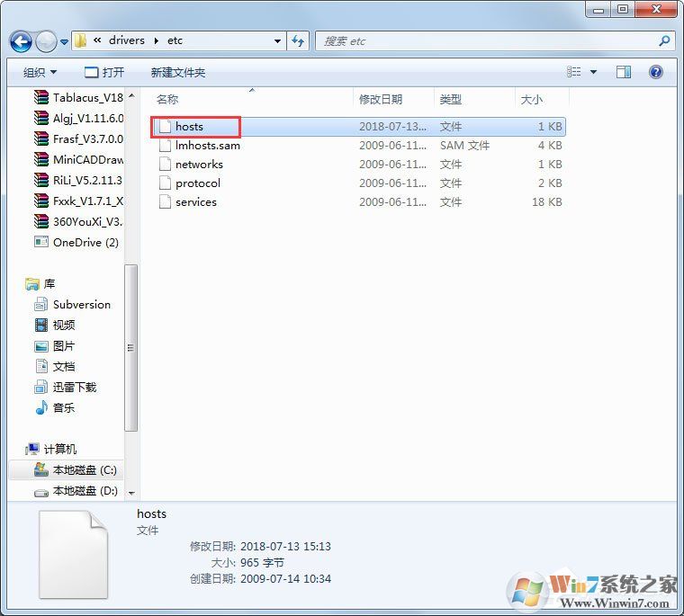
Task: Open 360YouXi_V3 archive in sidebar
Action: pyautogui.click(x=79, y=221)
